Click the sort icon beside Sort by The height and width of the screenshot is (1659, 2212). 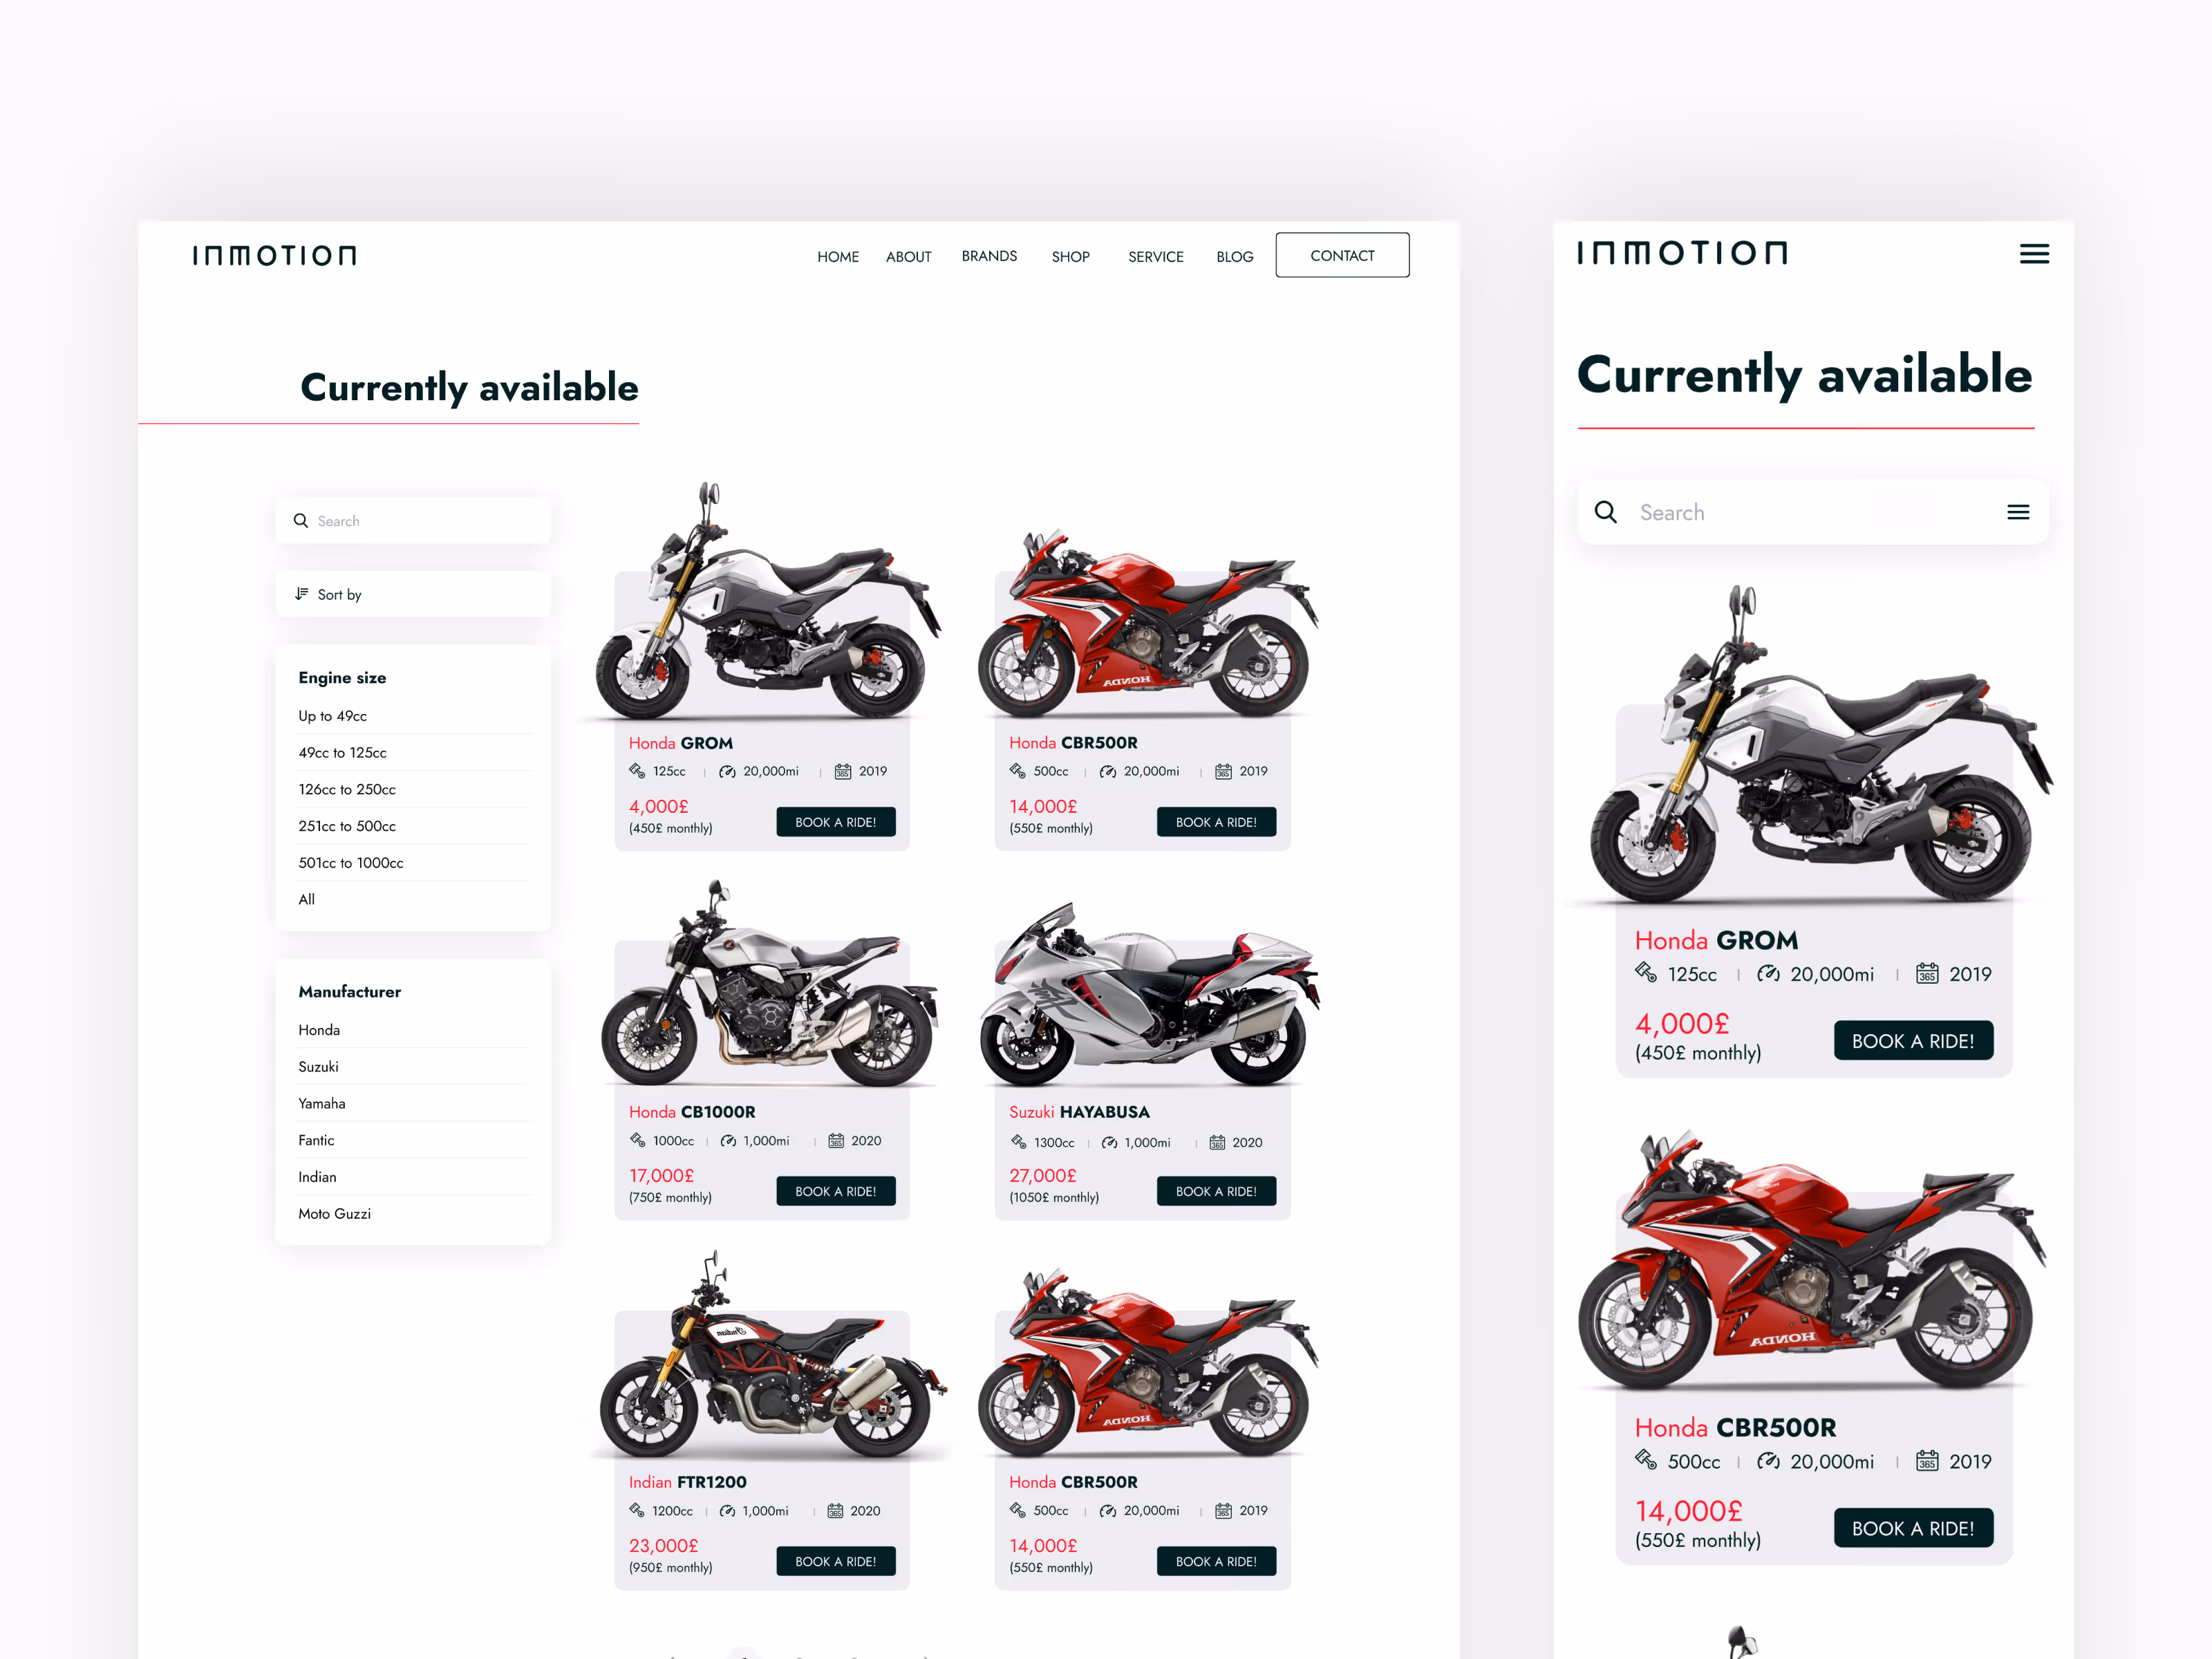click(302, 594)
